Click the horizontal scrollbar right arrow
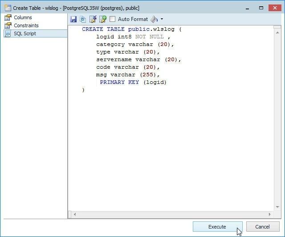The width and height of the screenshot is (285, 237). click(x=269, y=214)
